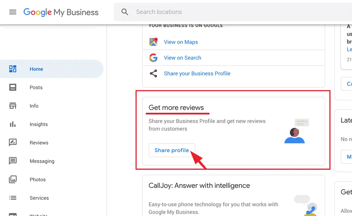The image size is (352, 216).
Task: Click the Info sidebar icon
Action: tap(13, 106)
